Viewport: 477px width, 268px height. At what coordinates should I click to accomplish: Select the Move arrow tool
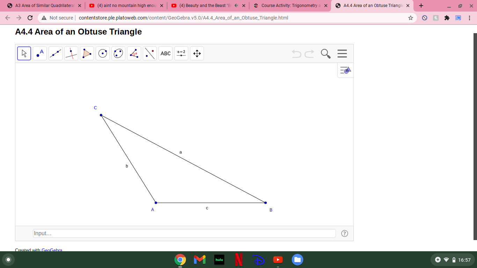point(24,53)
